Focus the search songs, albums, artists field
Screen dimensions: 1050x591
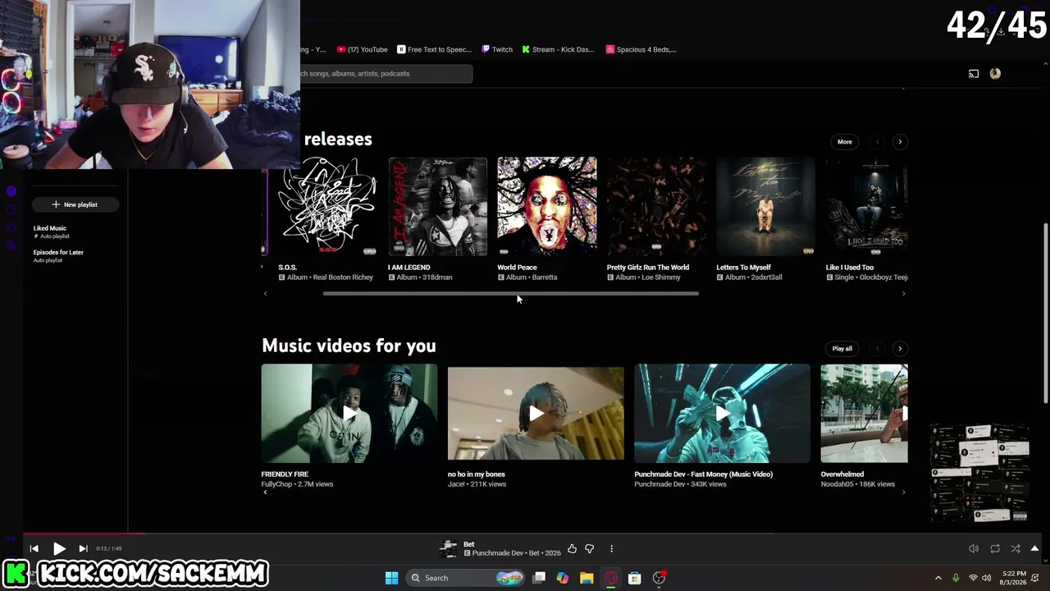[386, 74]
